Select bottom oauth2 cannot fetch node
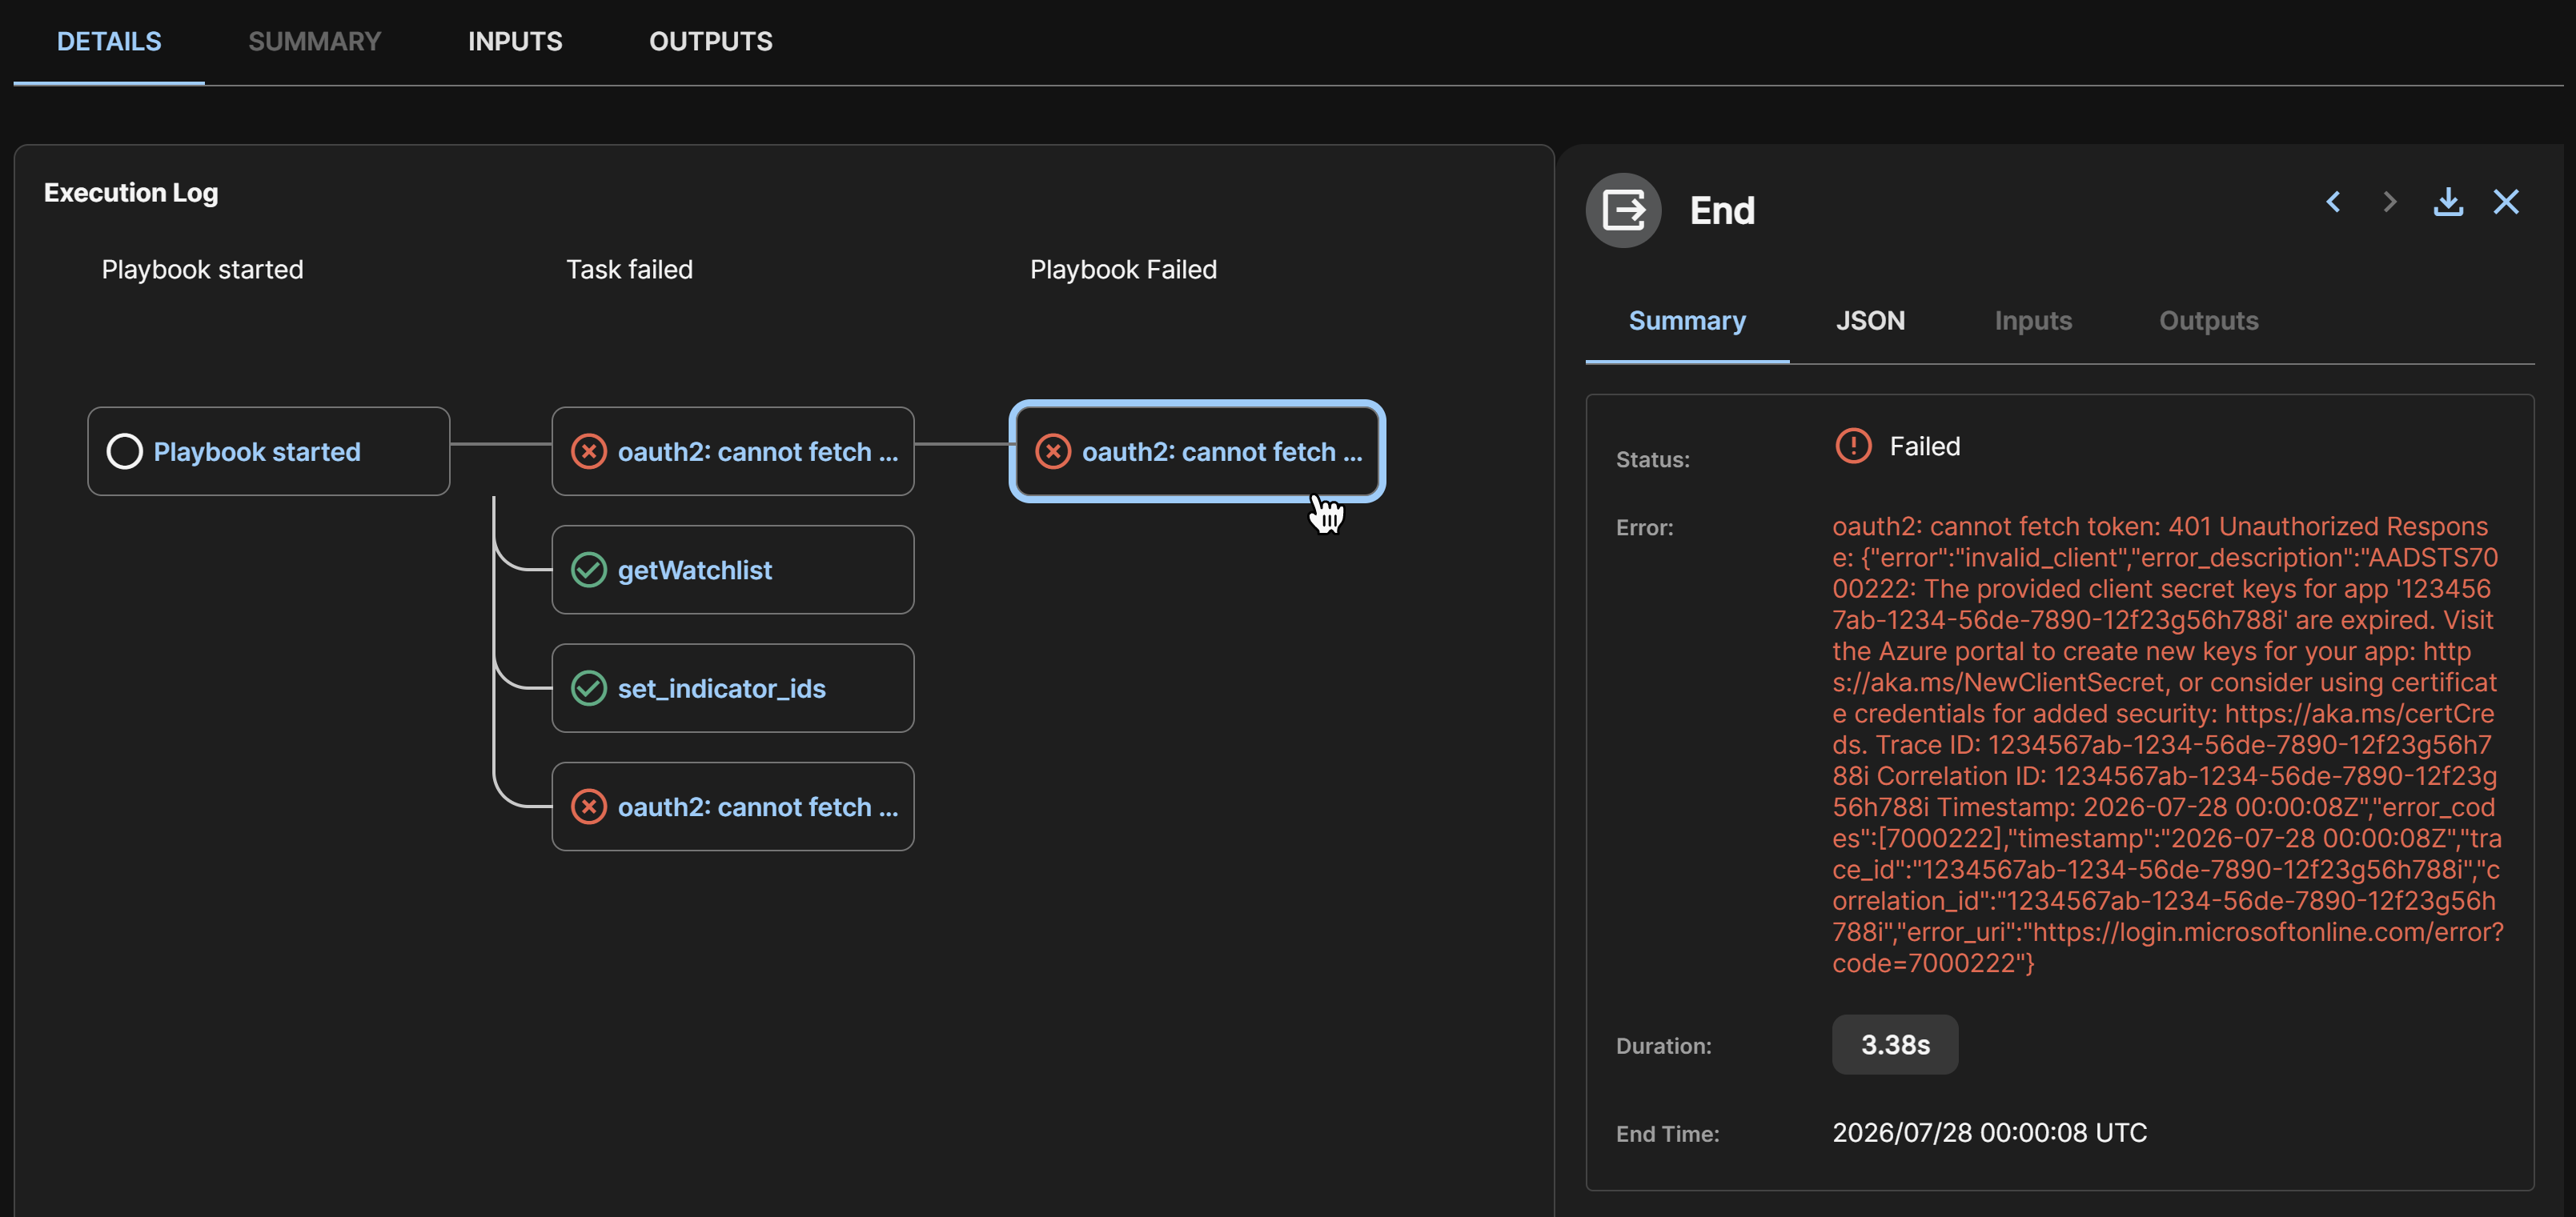Viewport: 2576px width, 1217px height. click(733, 807)
